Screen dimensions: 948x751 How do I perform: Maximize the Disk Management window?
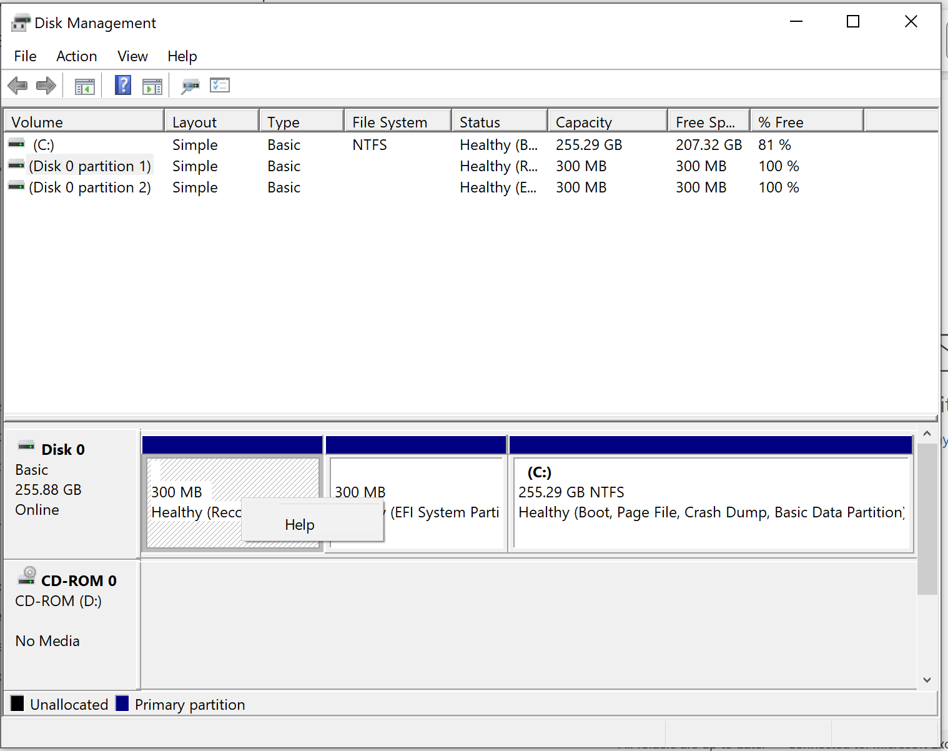(x=853, y=22)
